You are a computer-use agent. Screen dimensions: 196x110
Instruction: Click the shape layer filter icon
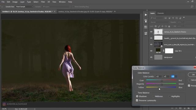click(x=177, y=18)
